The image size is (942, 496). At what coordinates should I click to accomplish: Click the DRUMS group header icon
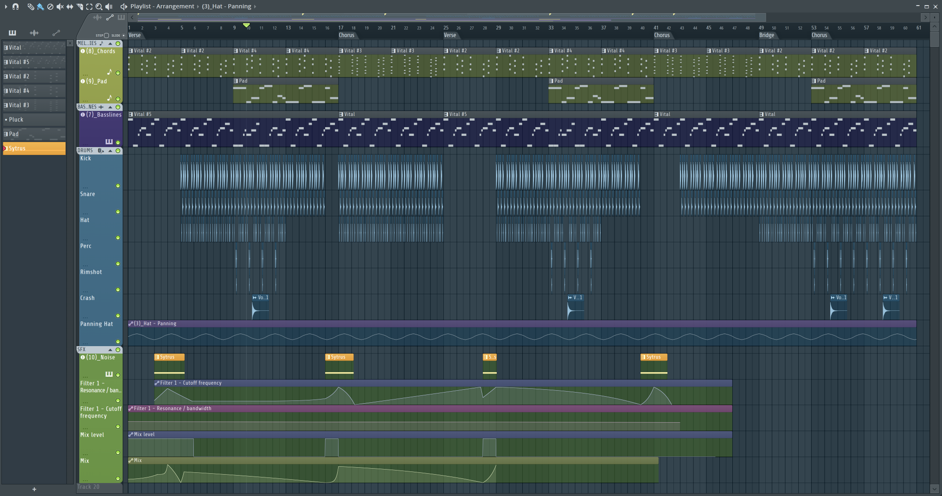coord(101,150)
